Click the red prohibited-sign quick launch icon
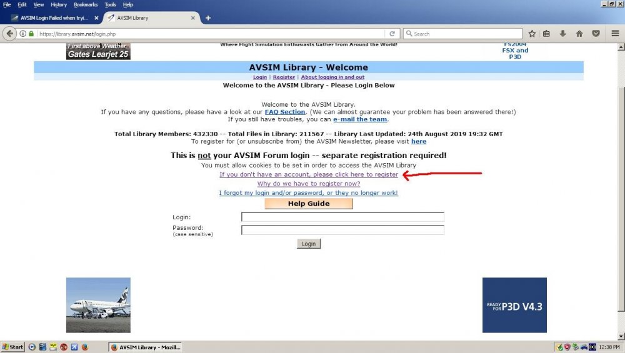The width and height of the screenshot is (625, 353). tap(64, 347)
